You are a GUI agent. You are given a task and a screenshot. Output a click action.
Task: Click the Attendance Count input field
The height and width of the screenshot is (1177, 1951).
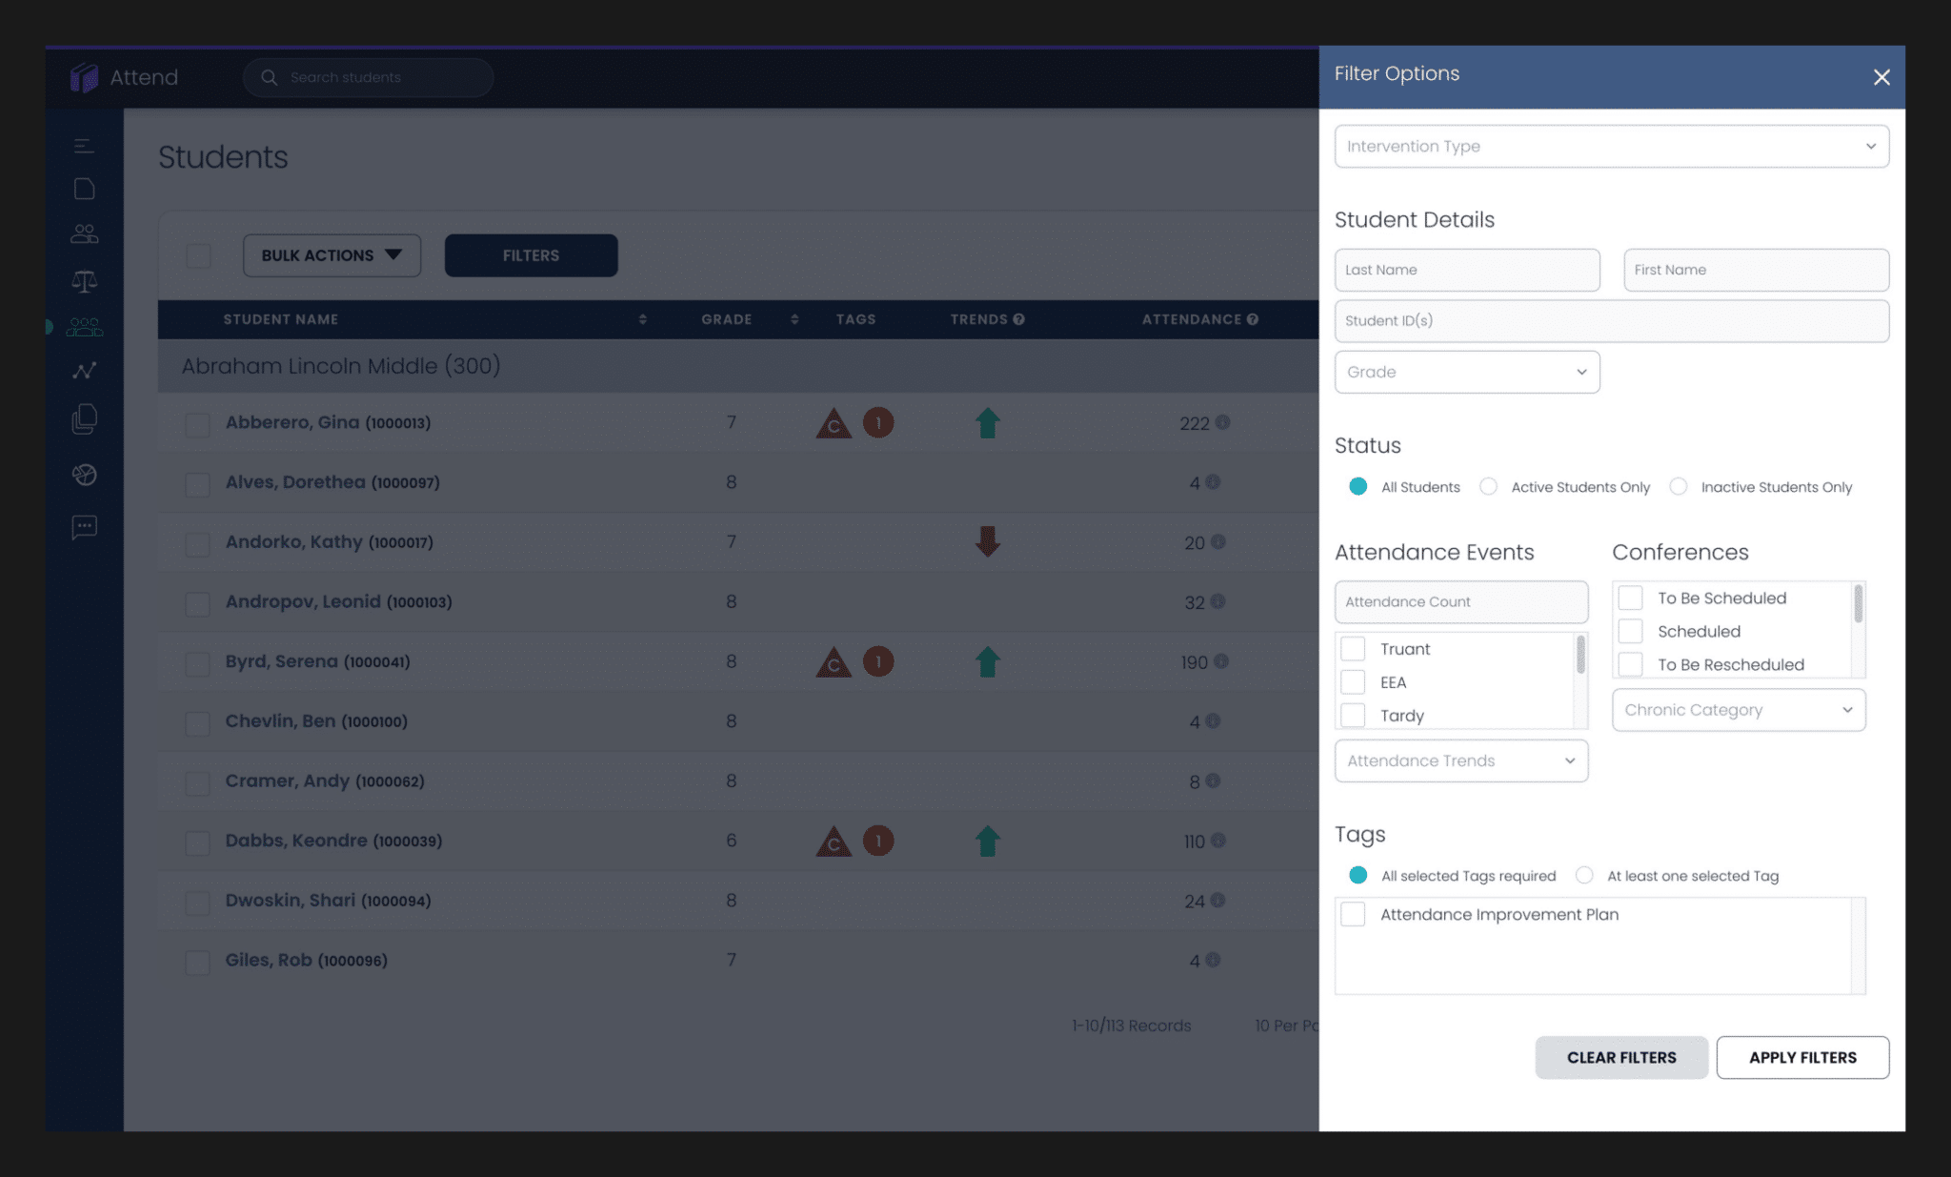coord(1460,601)
